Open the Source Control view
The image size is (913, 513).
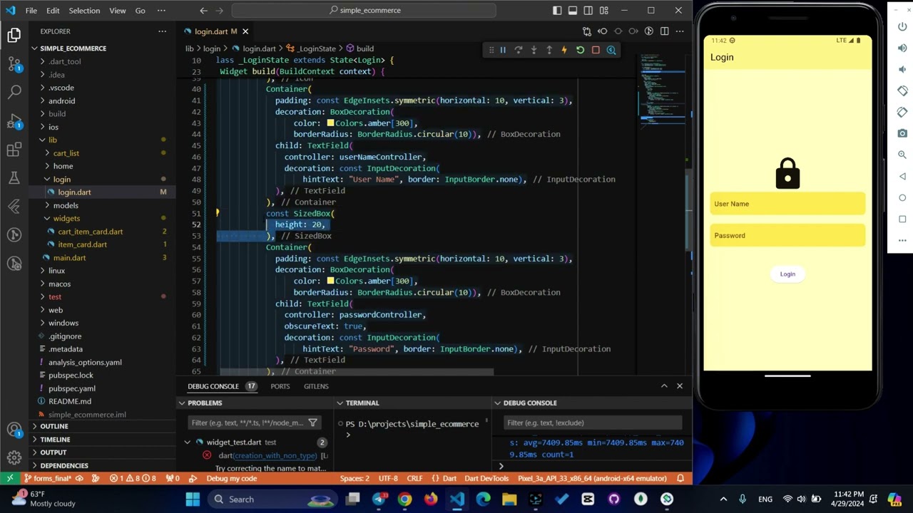pos(14,63)
